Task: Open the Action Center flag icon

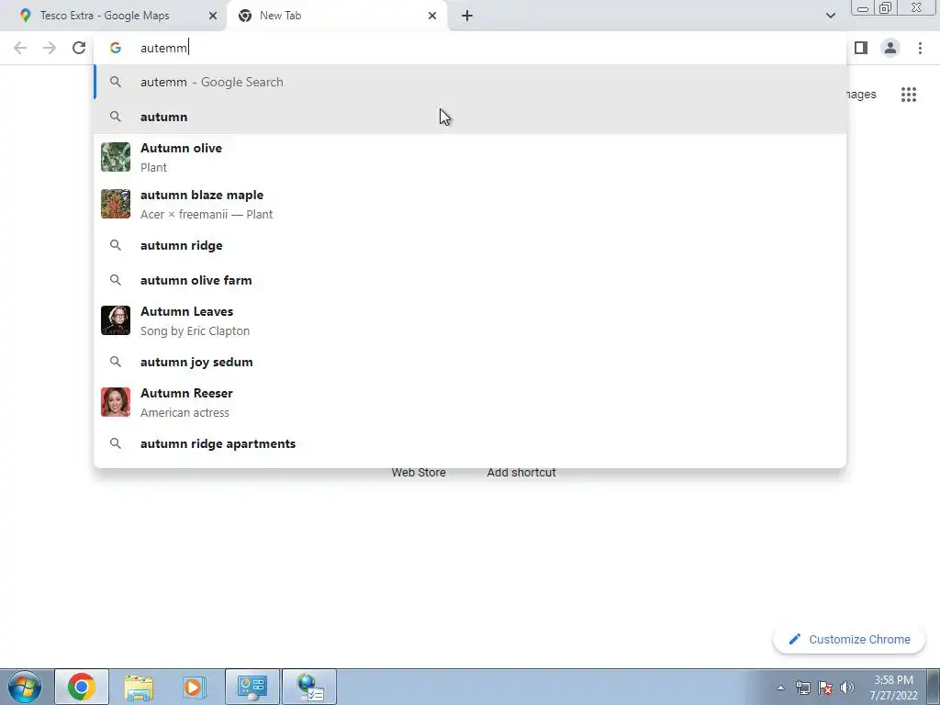Action: coord(825,688)
